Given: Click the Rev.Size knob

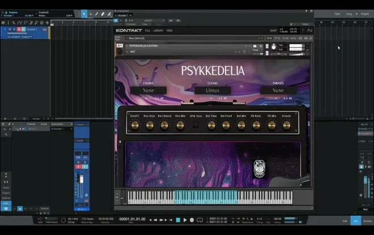Looking at the screenshot, I should tap(150, 125).
